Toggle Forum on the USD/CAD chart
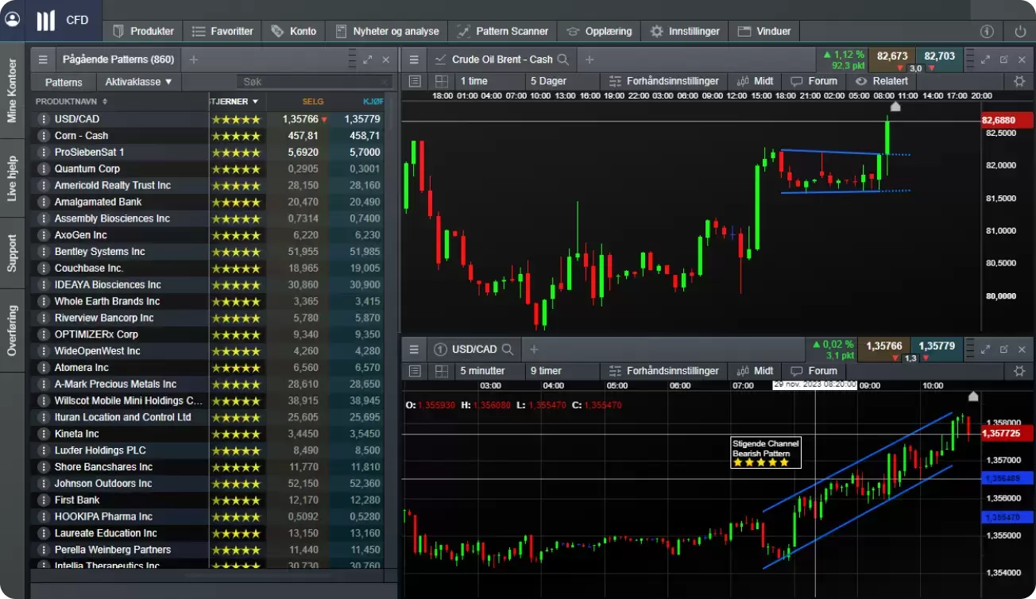Image resolution: width=1036 pixels, height=599 pixels. (814, 371)
